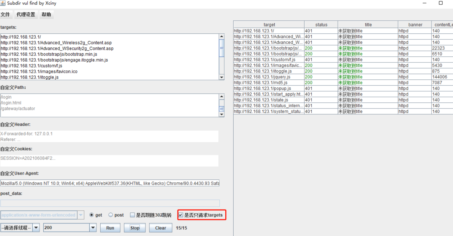453x236 pixels.
Task: Select the md5.js result row
Action: click(343, 83)
